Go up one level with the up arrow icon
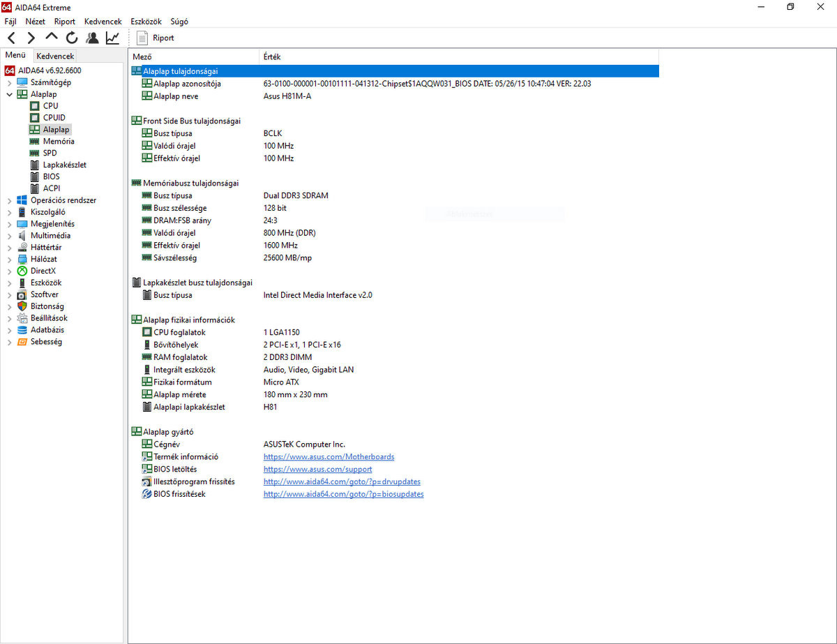 [52, 38]
